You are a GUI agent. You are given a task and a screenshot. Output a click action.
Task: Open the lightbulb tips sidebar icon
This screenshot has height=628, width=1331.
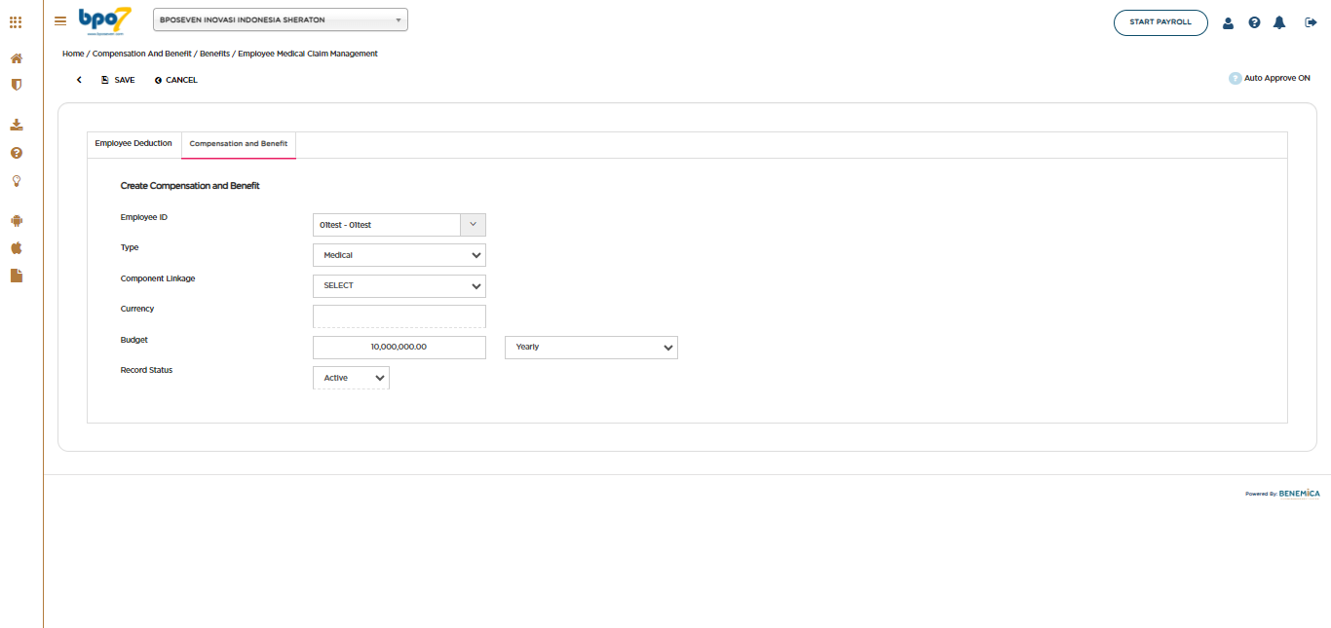(x=17, y=180)
